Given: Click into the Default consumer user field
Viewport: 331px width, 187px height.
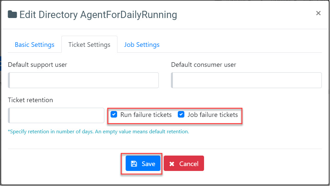Looking at the screenshot, I should tap(246, 80).
